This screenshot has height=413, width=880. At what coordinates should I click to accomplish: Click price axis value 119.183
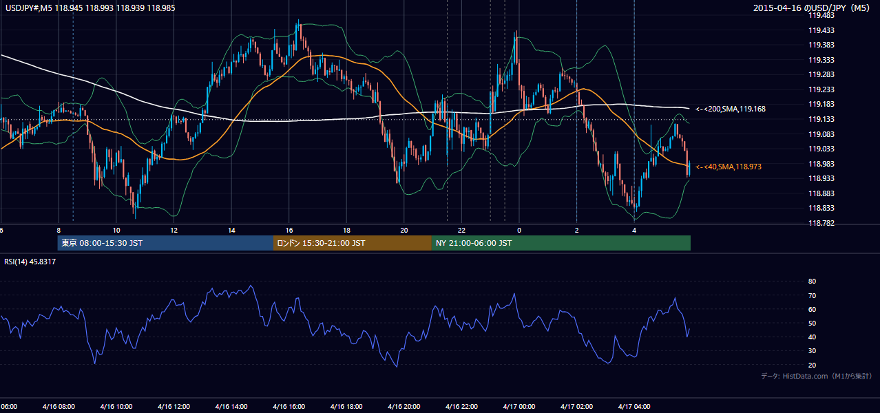(x=821, y=105)
